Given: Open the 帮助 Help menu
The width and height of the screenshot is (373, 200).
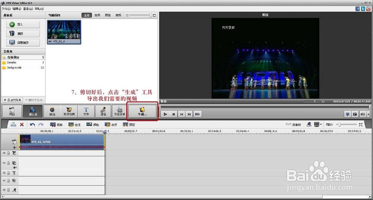Looking at the screenshot, I should click(39, 9).
